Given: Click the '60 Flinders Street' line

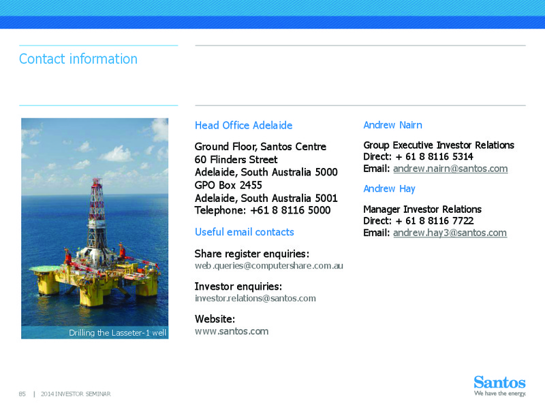Looking at the screenshot, I should click(236, 160).
